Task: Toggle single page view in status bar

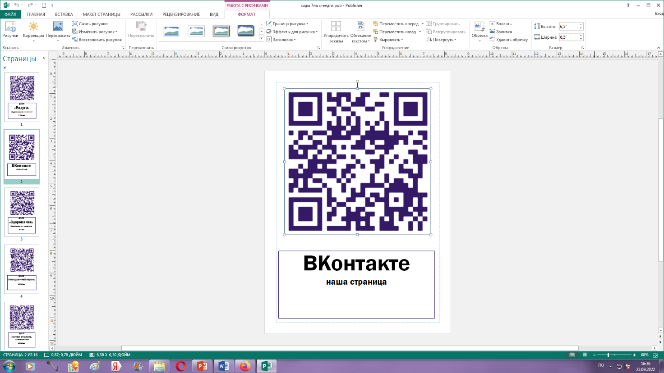Action: pyautogui.click(x=572, y=355)
